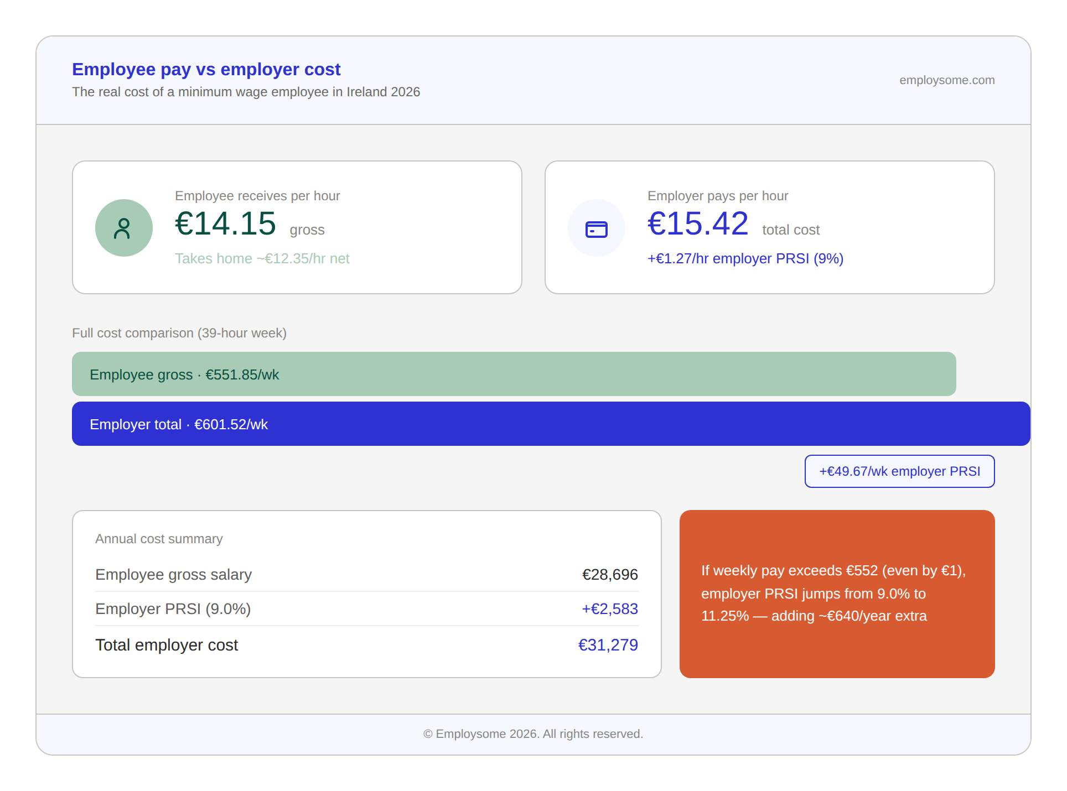This screenshot has height=791, width=1067.
Task: Click the blue credit card icon
Action: (596, 228)
